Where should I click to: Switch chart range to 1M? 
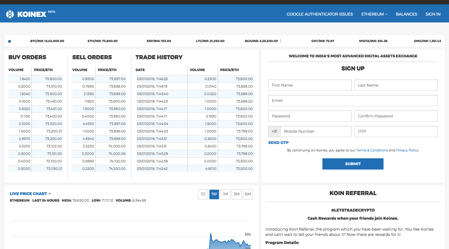(225, 194)
